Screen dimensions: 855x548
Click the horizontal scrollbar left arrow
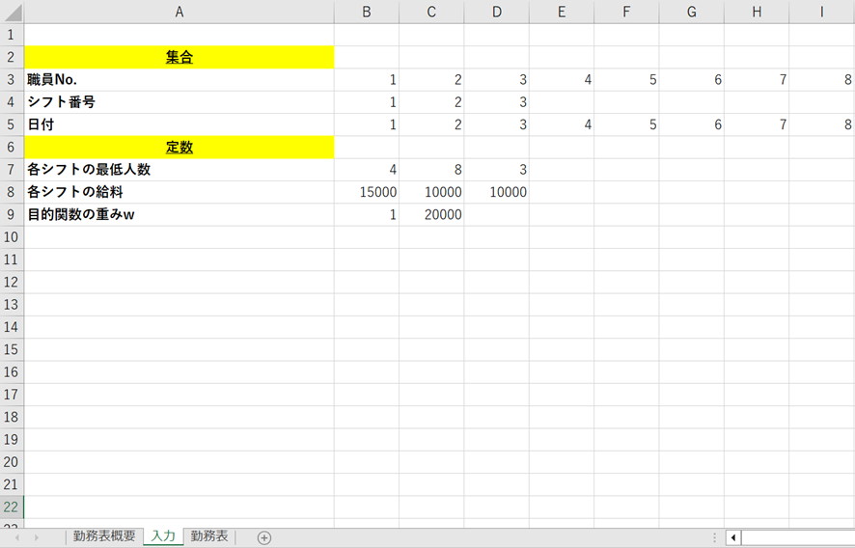pyautogui.click(x=733, y=537)
